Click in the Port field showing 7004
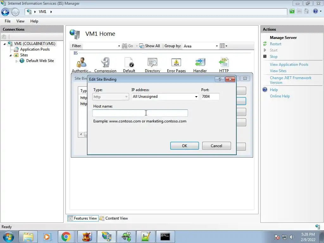Image resolution: width=324 pixels, height=243 pixels. click(210, 97)
